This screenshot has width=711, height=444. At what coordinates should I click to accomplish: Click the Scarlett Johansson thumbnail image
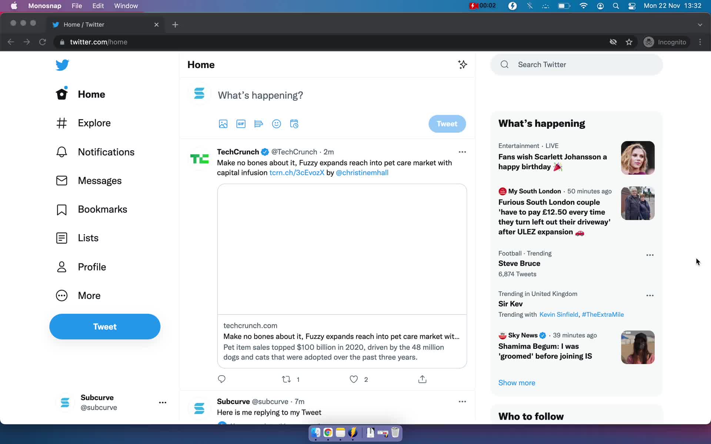click(x=638, y=158)
